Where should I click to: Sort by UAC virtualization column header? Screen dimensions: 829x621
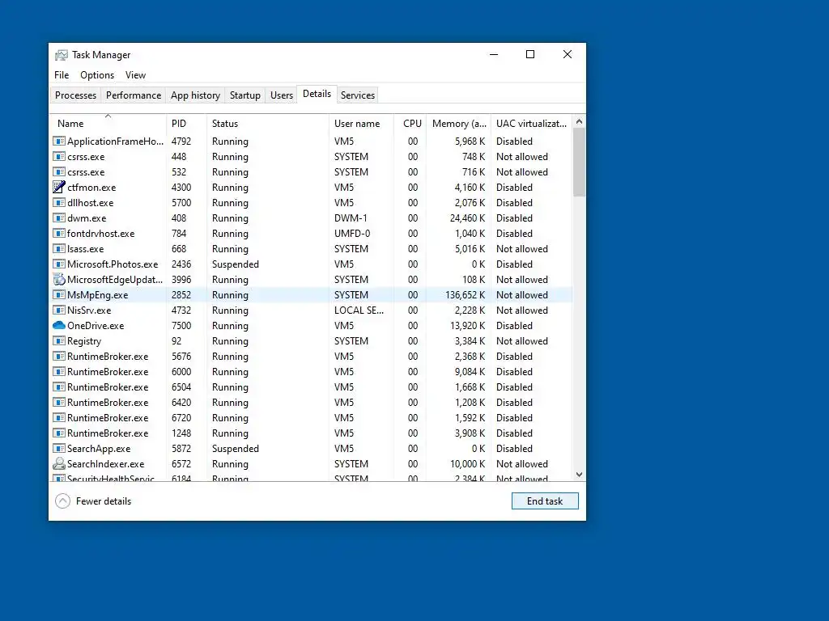click(x=531, y=123)
